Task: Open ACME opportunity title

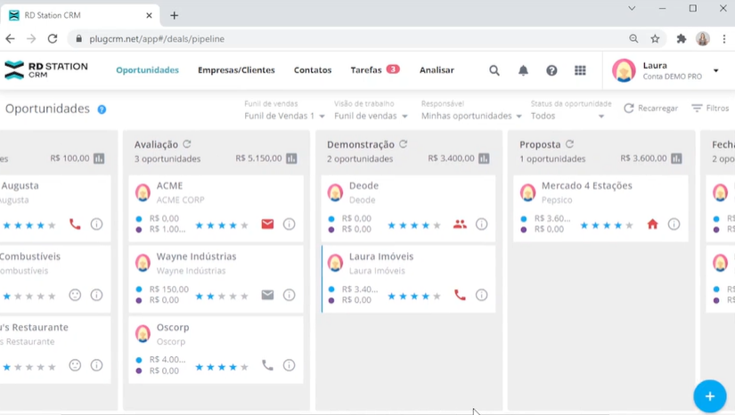Action: click(x=169, y=185)
